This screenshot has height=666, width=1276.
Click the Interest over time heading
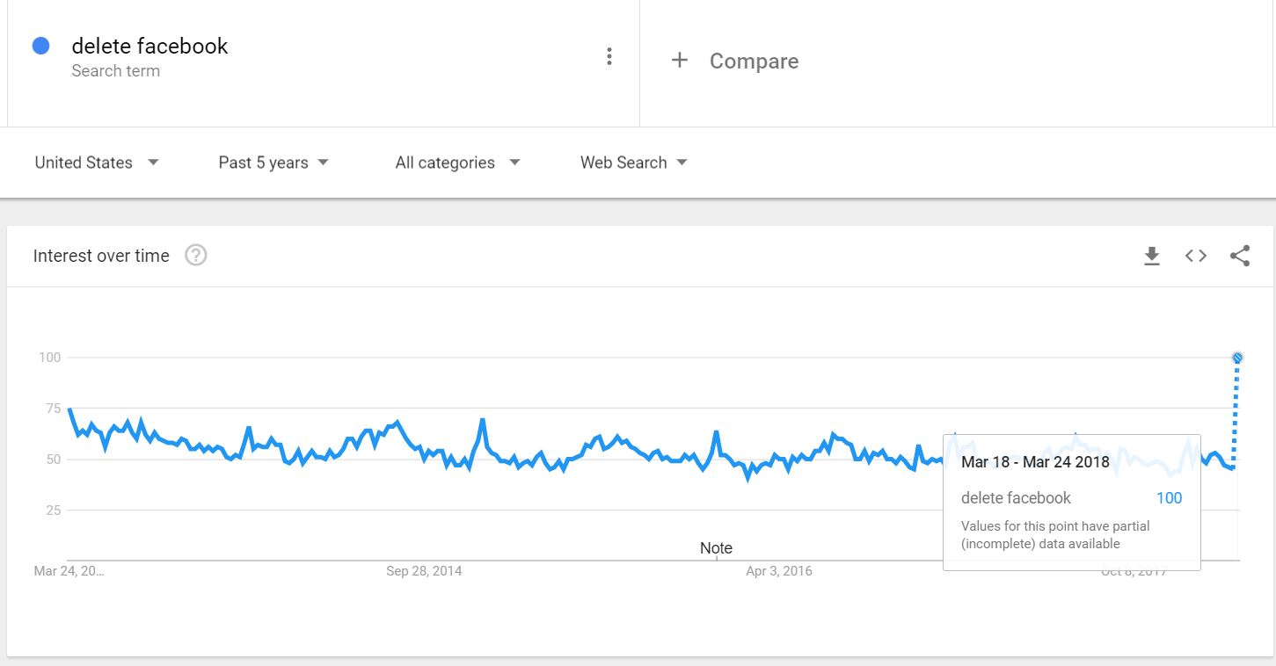[x=101, y=256]
